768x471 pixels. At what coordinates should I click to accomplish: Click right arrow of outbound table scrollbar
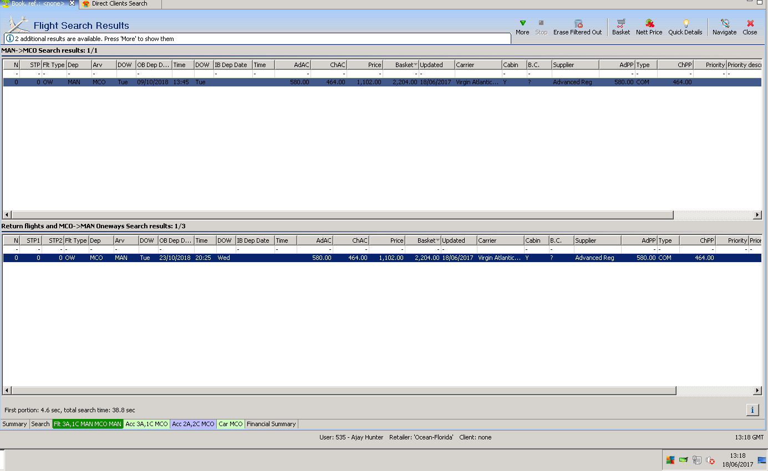tap(757, 215)
